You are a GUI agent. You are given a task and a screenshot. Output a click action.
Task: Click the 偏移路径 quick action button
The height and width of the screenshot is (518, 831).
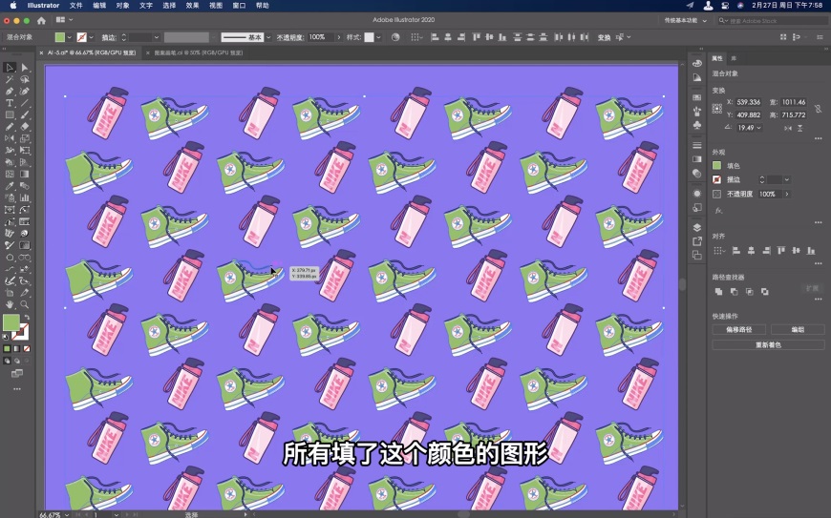pyautogui.click(x=738, y=330)
